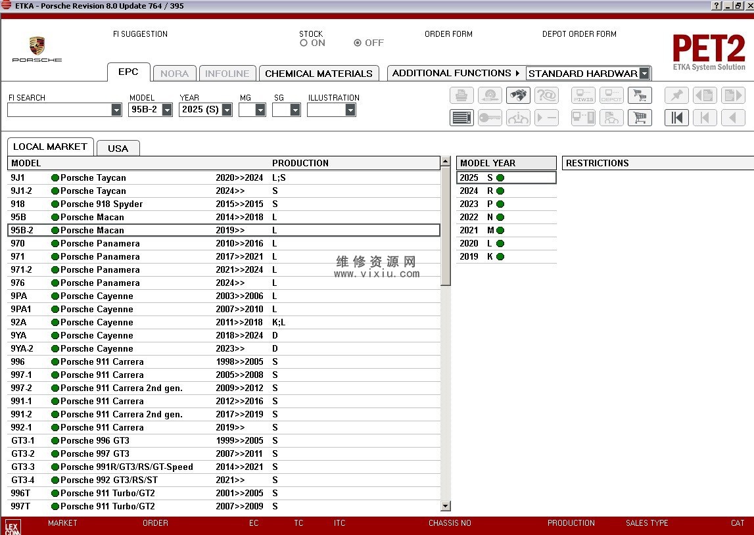Screen dimensions: 754x535
Task: Turn stock ON radio button
Action: pos(304,43)
